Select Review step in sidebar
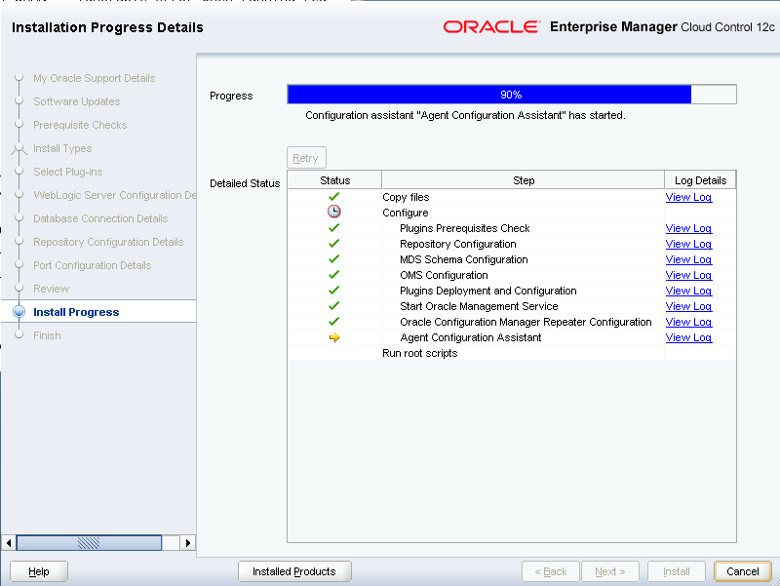 (x=52, y=289)
